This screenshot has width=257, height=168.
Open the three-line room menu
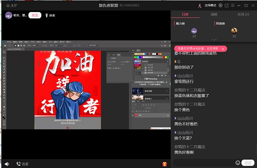233,5
